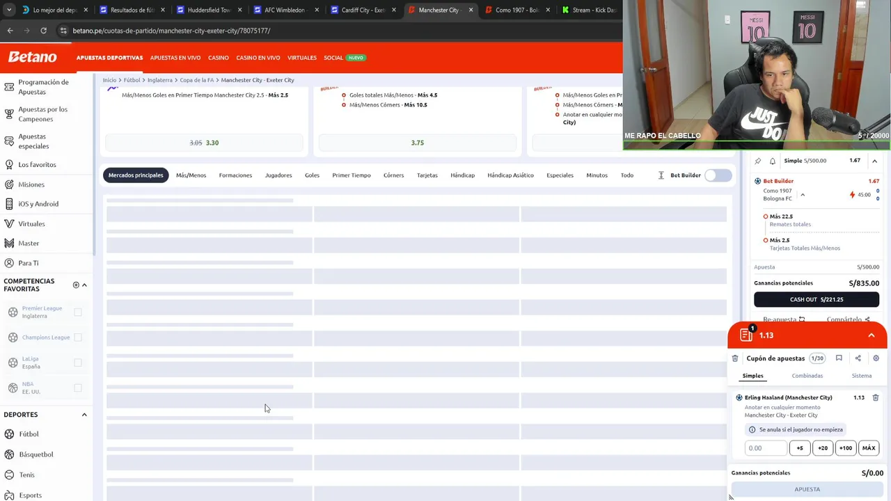891x501 pixels.
Task: Open the Apuestas en Vivo menu
Action: coord(175,58)
